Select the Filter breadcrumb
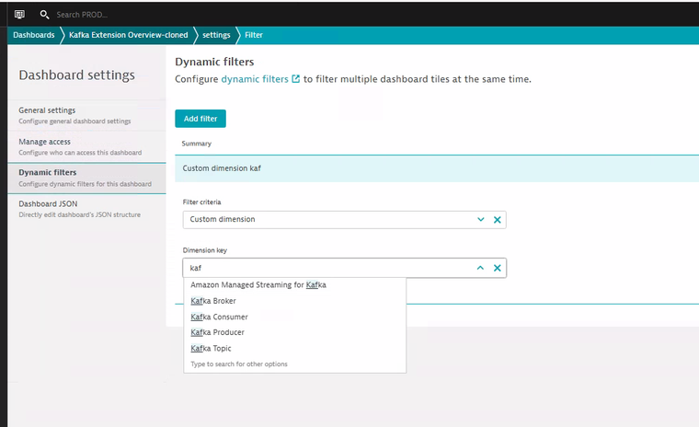699x427 pixels. 254,35
